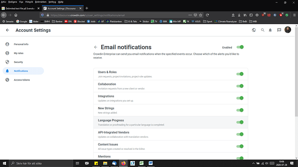Open Task View on the taskbar
This screenshot has height=167, width=298.
[x=77, y=163]
